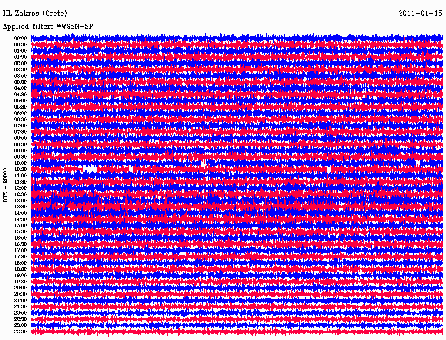This screenshot has width=446, height=340.
Task: Select the 13:30 time label
Action: tap(20, 207)
